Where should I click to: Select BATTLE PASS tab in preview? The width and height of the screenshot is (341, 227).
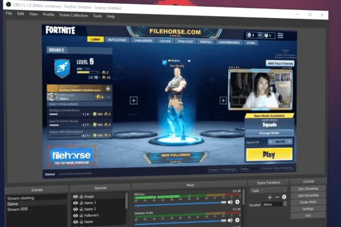click(x=117, y=40)
